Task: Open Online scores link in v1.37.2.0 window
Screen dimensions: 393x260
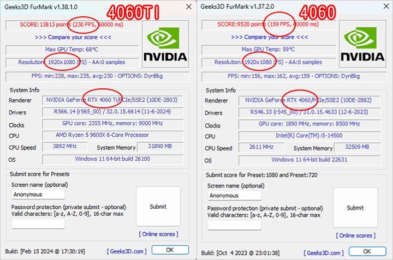Action: point(356,235)
